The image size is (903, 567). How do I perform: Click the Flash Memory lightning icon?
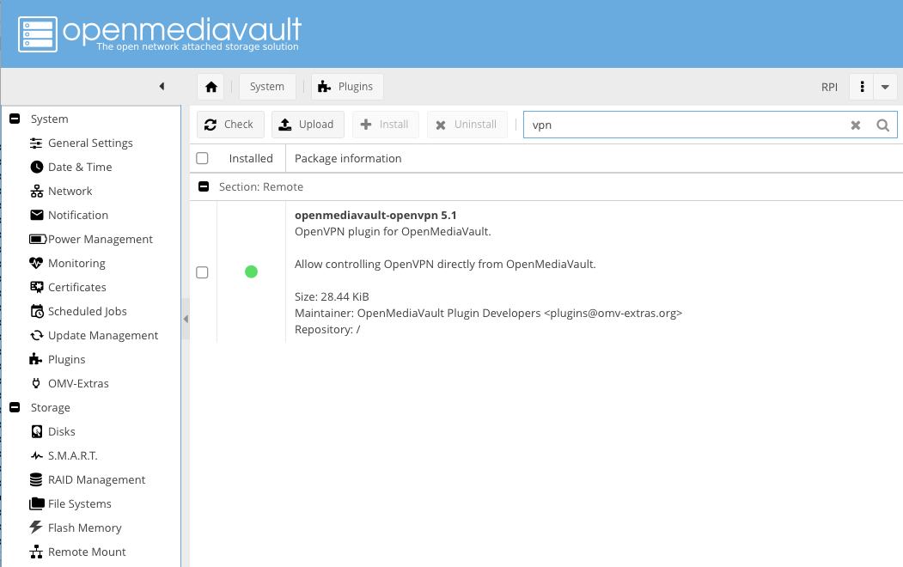(x=36, y=527)
